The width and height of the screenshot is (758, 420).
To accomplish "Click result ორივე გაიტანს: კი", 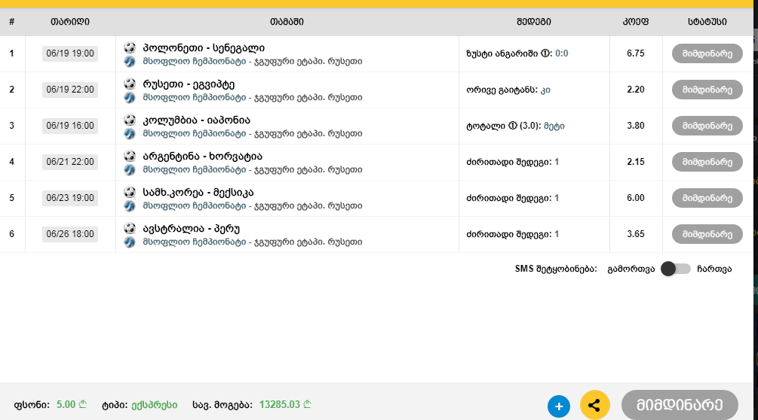I will point(508,90).
